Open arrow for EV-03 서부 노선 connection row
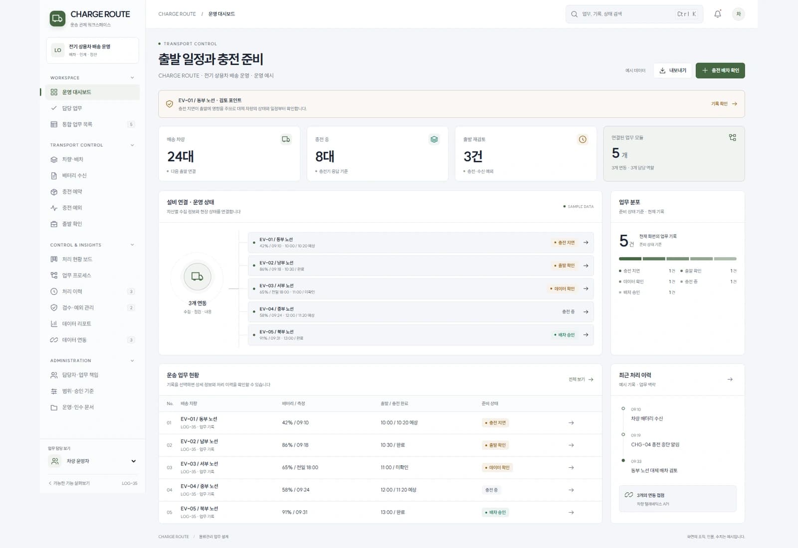Image resolution: width=798 pixels, height=548 pixels. pyautogui.click(x=586, y=288)
